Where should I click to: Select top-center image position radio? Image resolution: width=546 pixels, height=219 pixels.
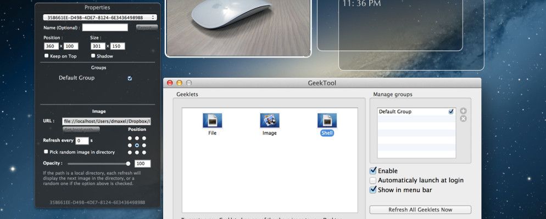(137, 139)
